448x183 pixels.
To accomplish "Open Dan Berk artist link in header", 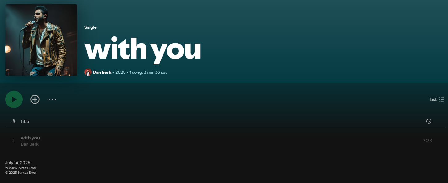I will (102, 72).
